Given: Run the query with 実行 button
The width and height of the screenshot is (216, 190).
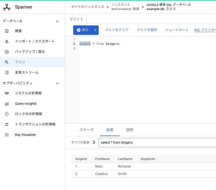Looking at the screenshot, I should coord(83,30).
